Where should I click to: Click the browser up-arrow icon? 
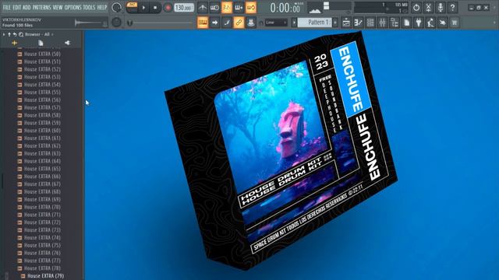[x=9, y=34]
